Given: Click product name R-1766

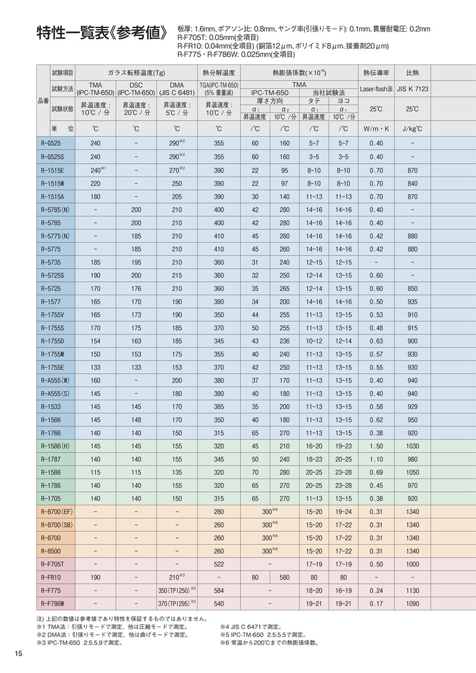Looking at the screenshot, I should click(51, 433).
